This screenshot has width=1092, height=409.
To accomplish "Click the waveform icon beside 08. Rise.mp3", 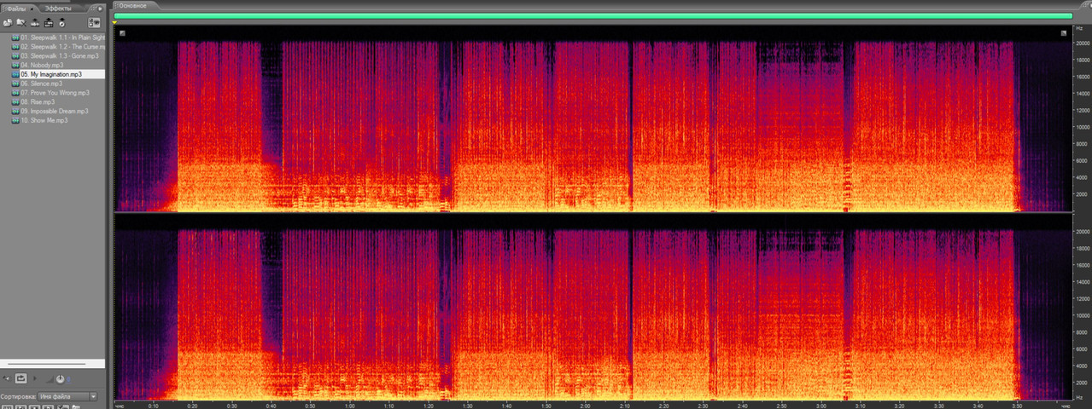I will point(15,101).
